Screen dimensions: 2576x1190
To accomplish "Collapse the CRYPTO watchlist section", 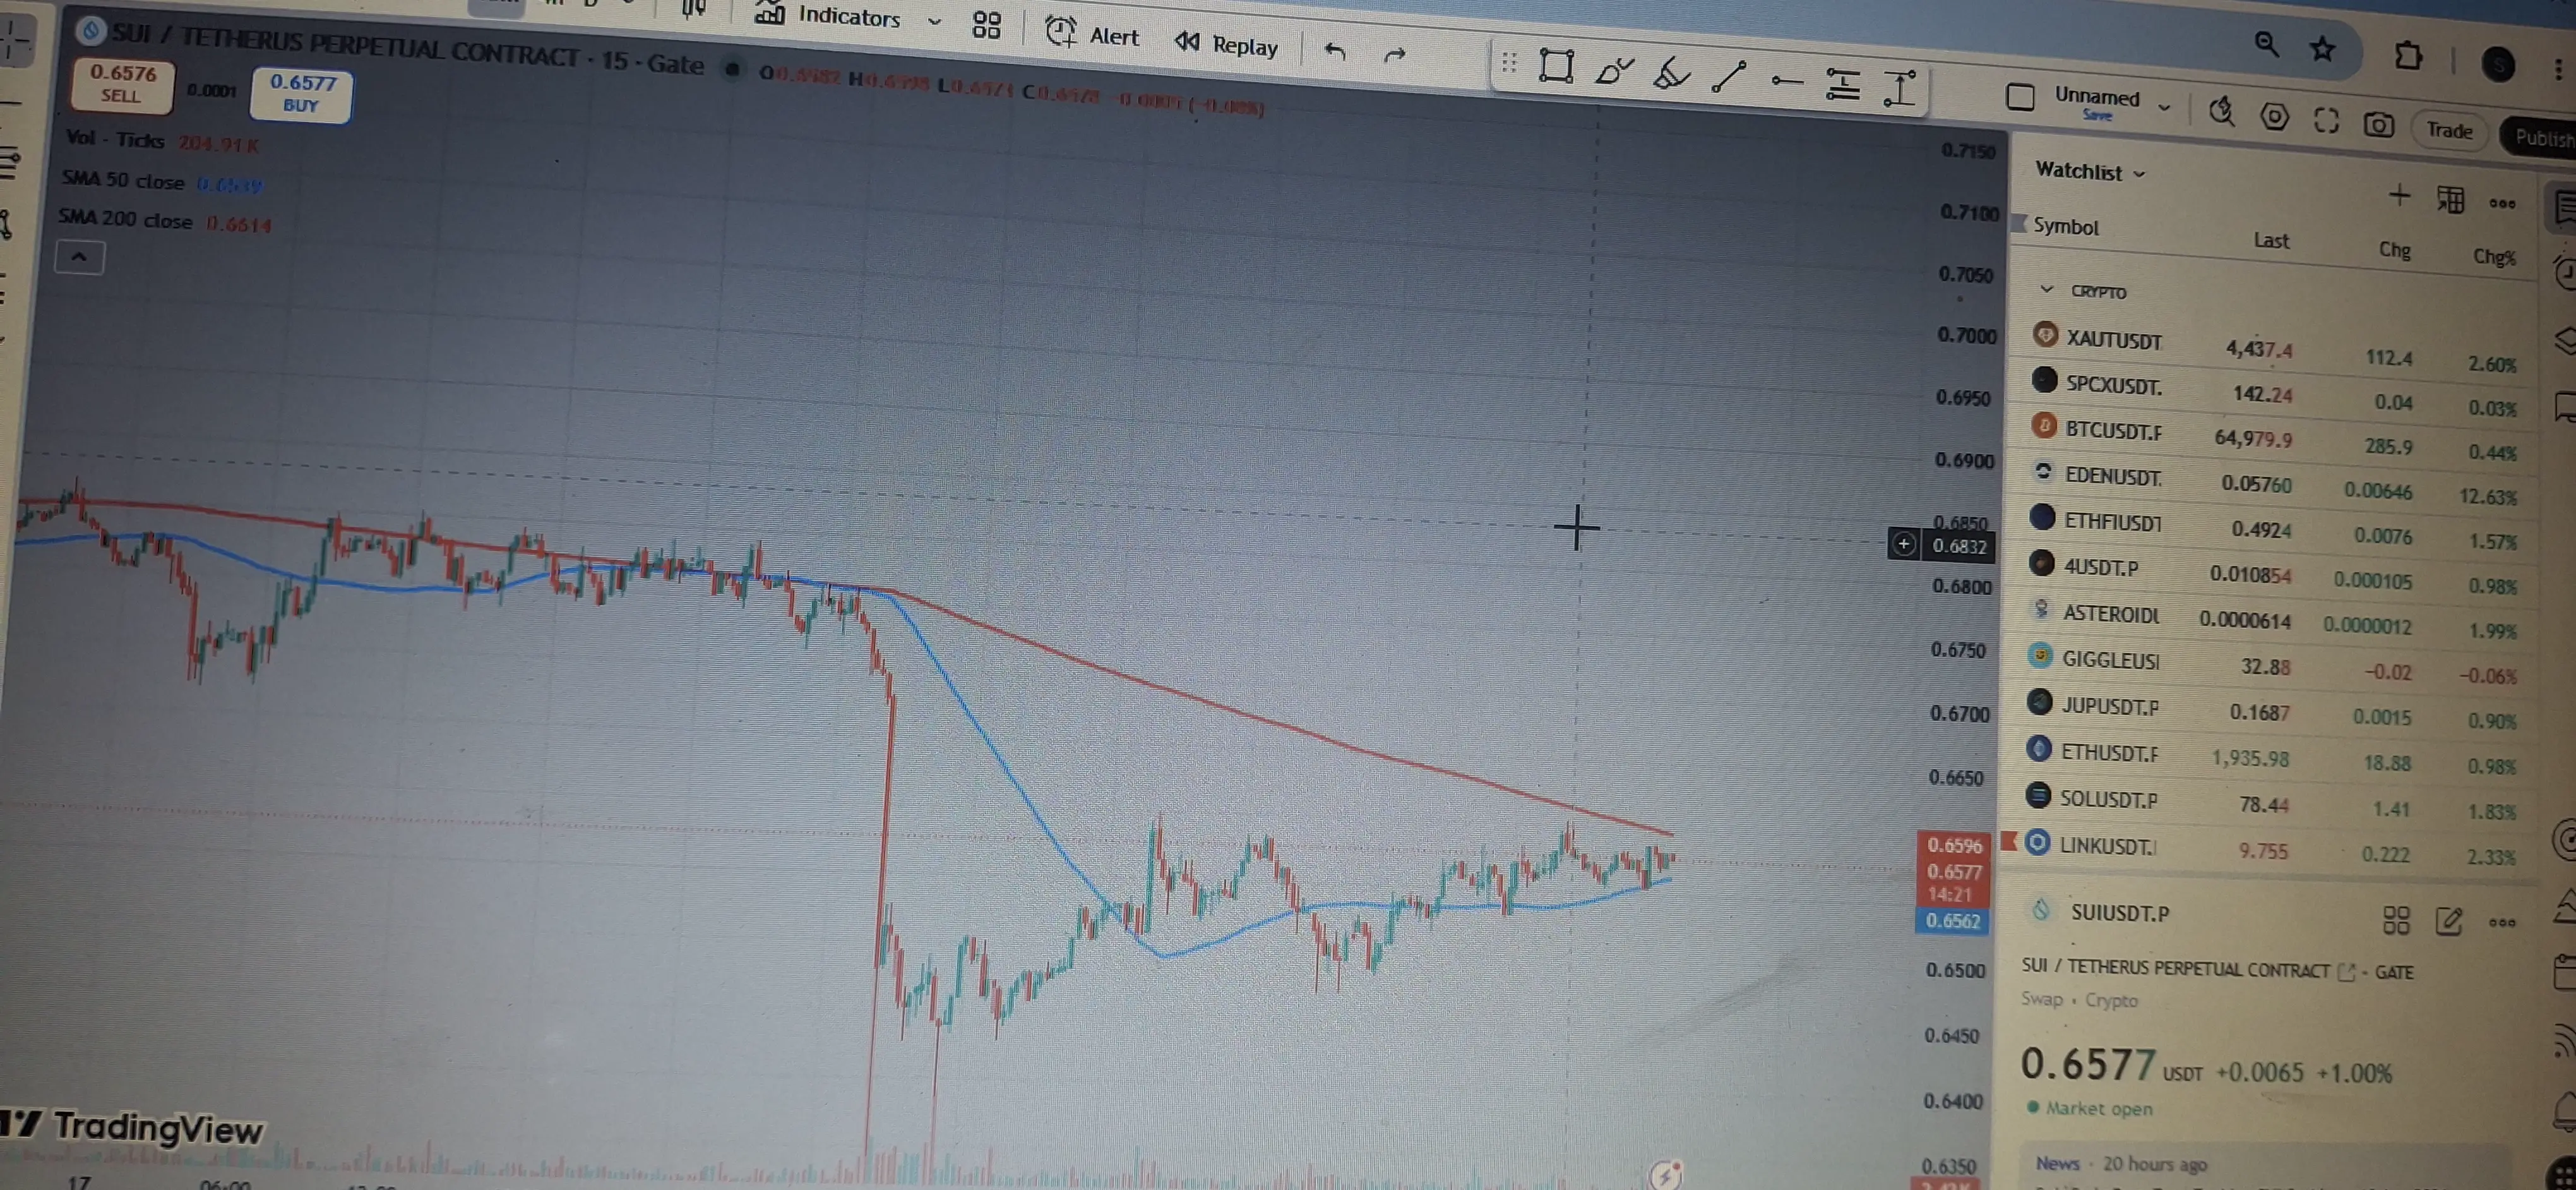I will tap(2046, 289).
